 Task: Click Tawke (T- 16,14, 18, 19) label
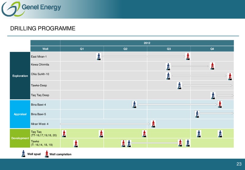tap(42, 143)
